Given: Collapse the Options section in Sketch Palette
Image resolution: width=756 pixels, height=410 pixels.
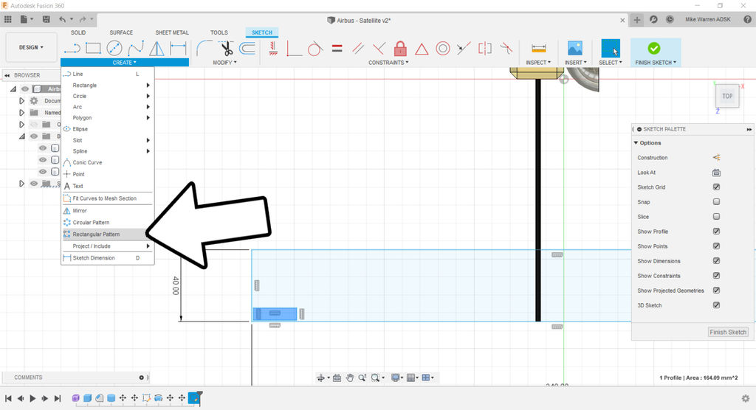Looking at the screenshot, I should pos(636,143).
